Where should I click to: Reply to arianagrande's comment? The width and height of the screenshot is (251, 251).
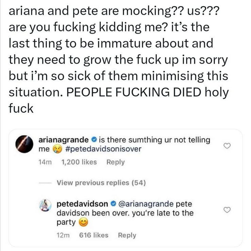click(x=116, y=162)
